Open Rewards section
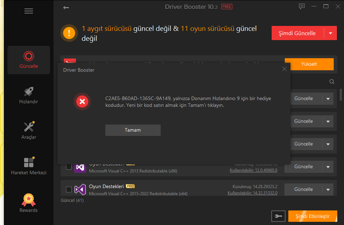Screen dimensions: 344x225 [x=29, y=203]
